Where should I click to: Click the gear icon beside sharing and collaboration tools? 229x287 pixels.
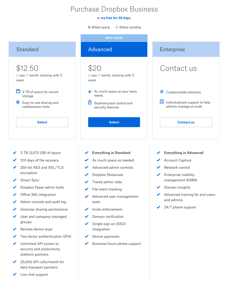pyautogui.click(x=17, y=102)
